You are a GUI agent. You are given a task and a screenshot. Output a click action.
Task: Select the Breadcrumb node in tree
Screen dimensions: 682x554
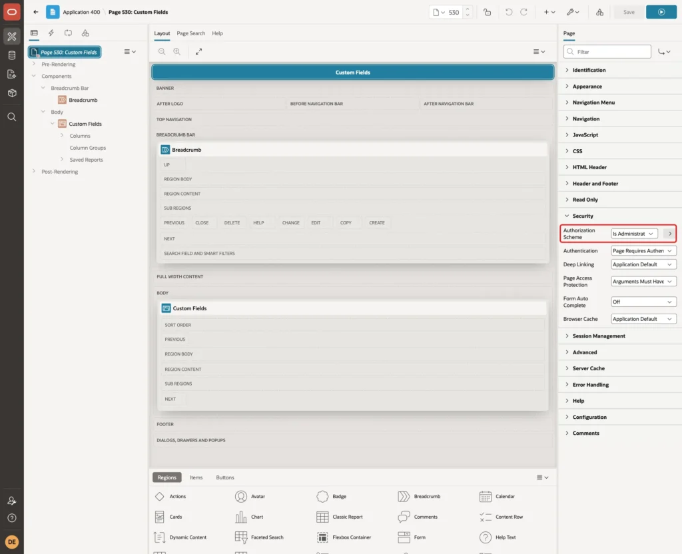coord(83,100)
